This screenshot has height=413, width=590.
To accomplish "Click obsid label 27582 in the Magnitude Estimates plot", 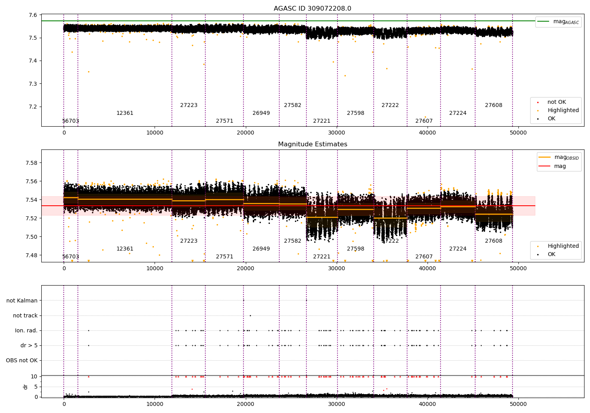I will pos(293,241).
